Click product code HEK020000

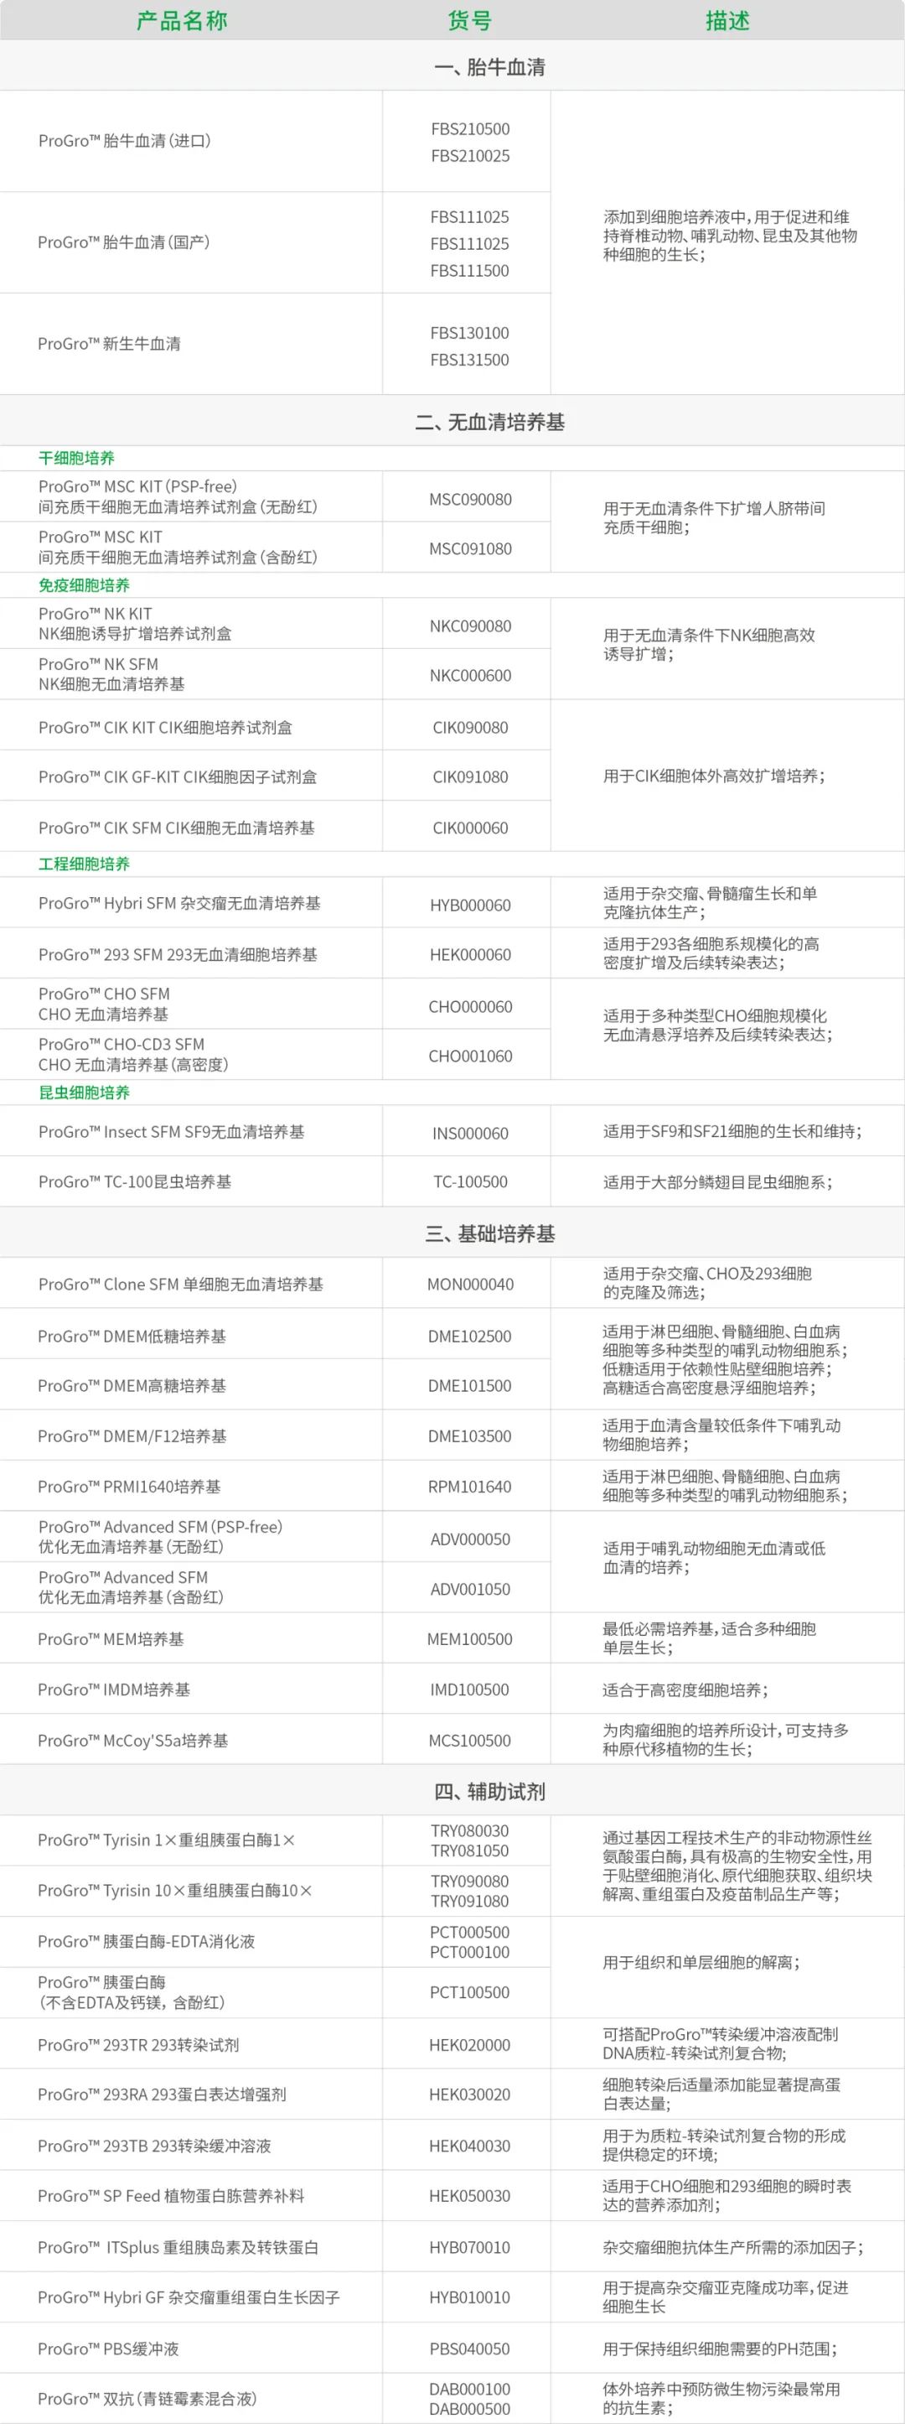[469, 2045]
